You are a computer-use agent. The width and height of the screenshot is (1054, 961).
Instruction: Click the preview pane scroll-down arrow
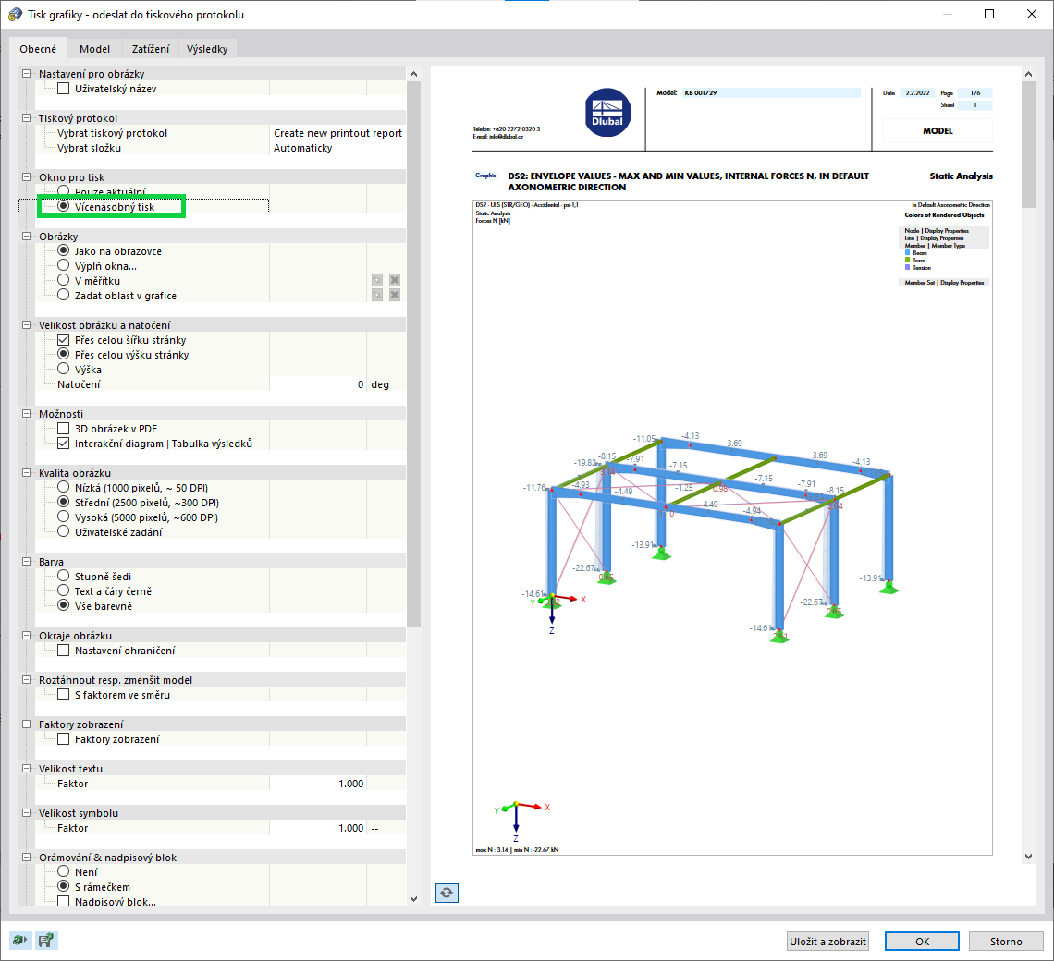point(1028,857)
